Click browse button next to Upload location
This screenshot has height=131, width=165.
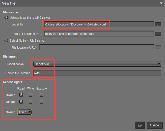[158, 34]
